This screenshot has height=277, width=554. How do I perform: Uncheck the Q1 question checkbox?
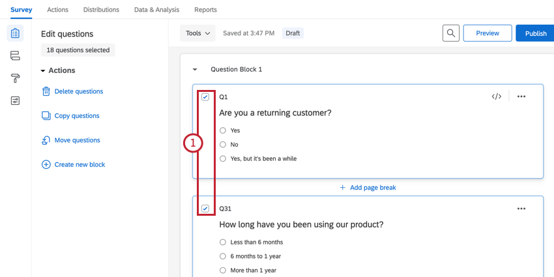click(x=205, y=96)
